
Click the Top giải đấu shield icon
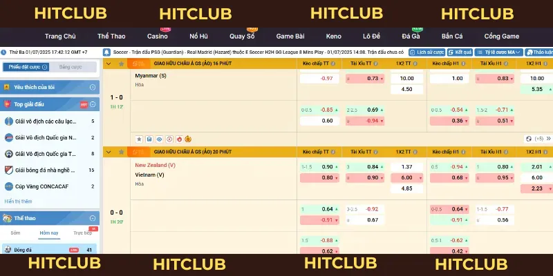[7, 104]
